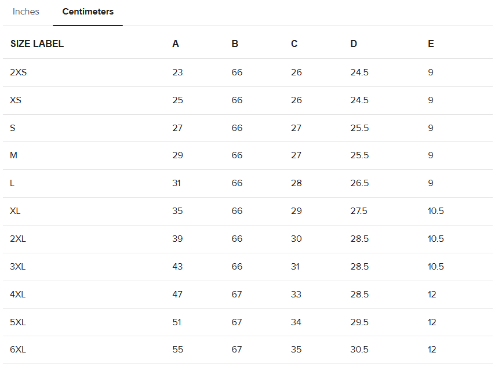Image resolution: width=502 pixels, height=378 pixels.
Task: Click column header C
Action: coord(294,44)
